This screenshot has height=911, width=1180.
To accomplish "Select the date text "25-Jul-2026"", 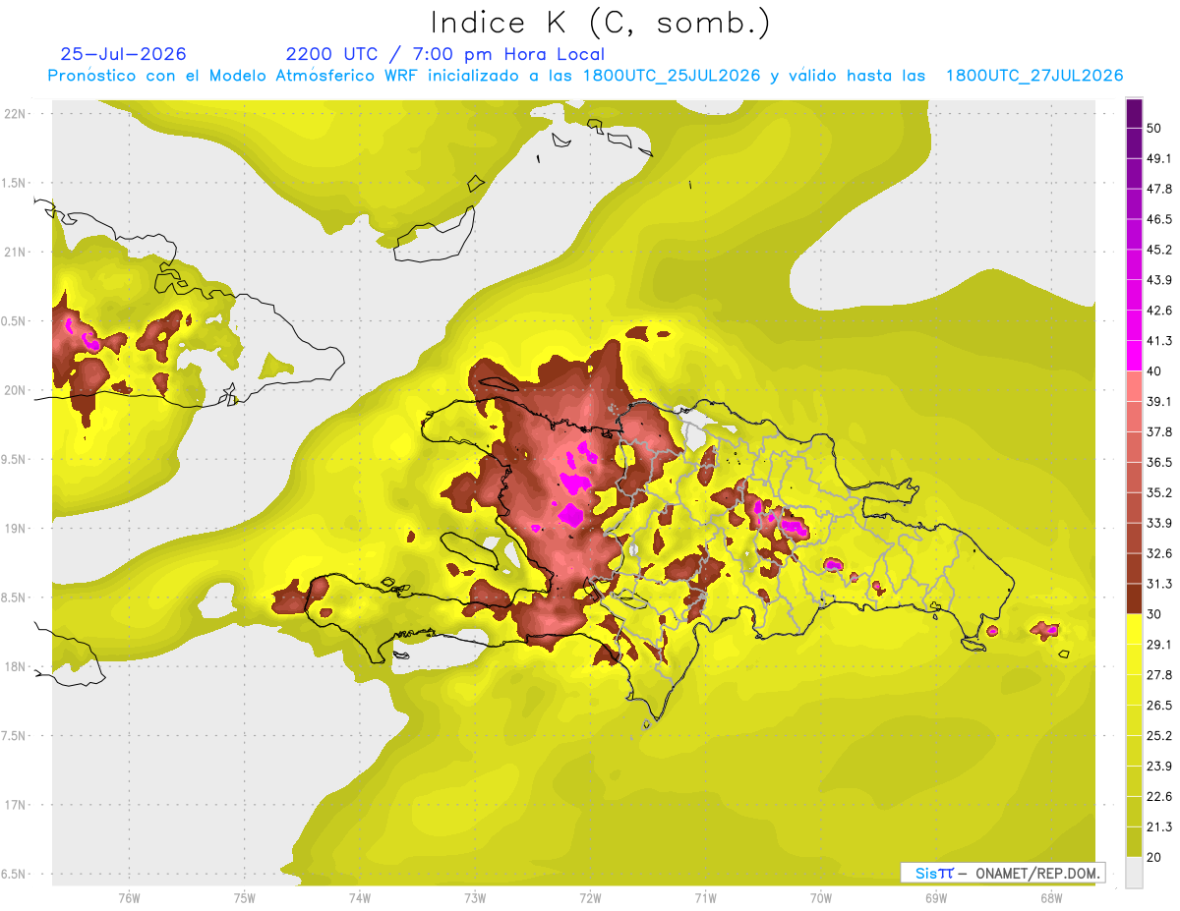I will click(x=123, y=54).
